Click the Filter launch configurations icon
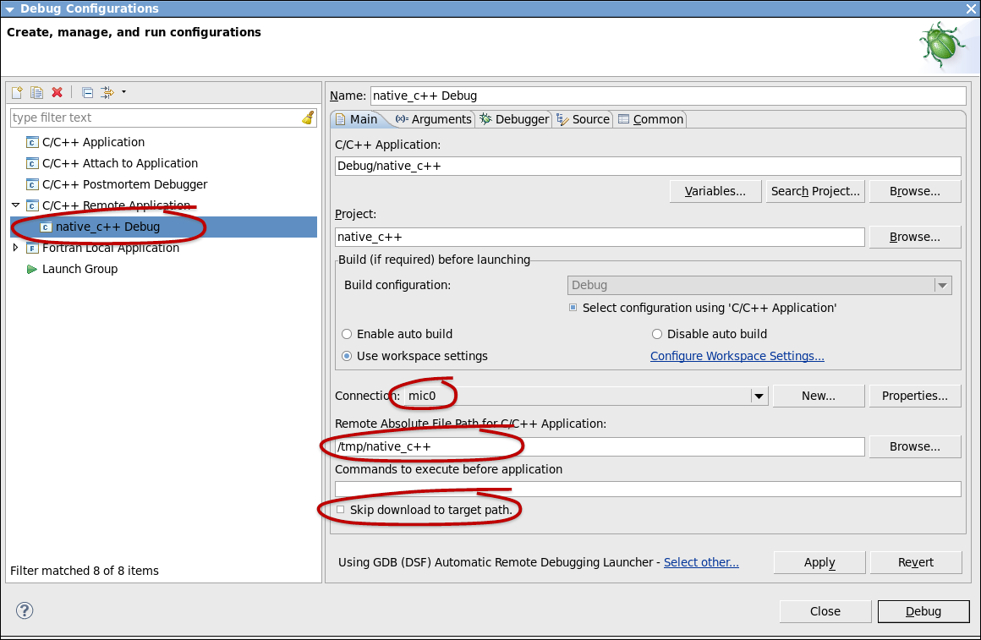 (107, 92)
